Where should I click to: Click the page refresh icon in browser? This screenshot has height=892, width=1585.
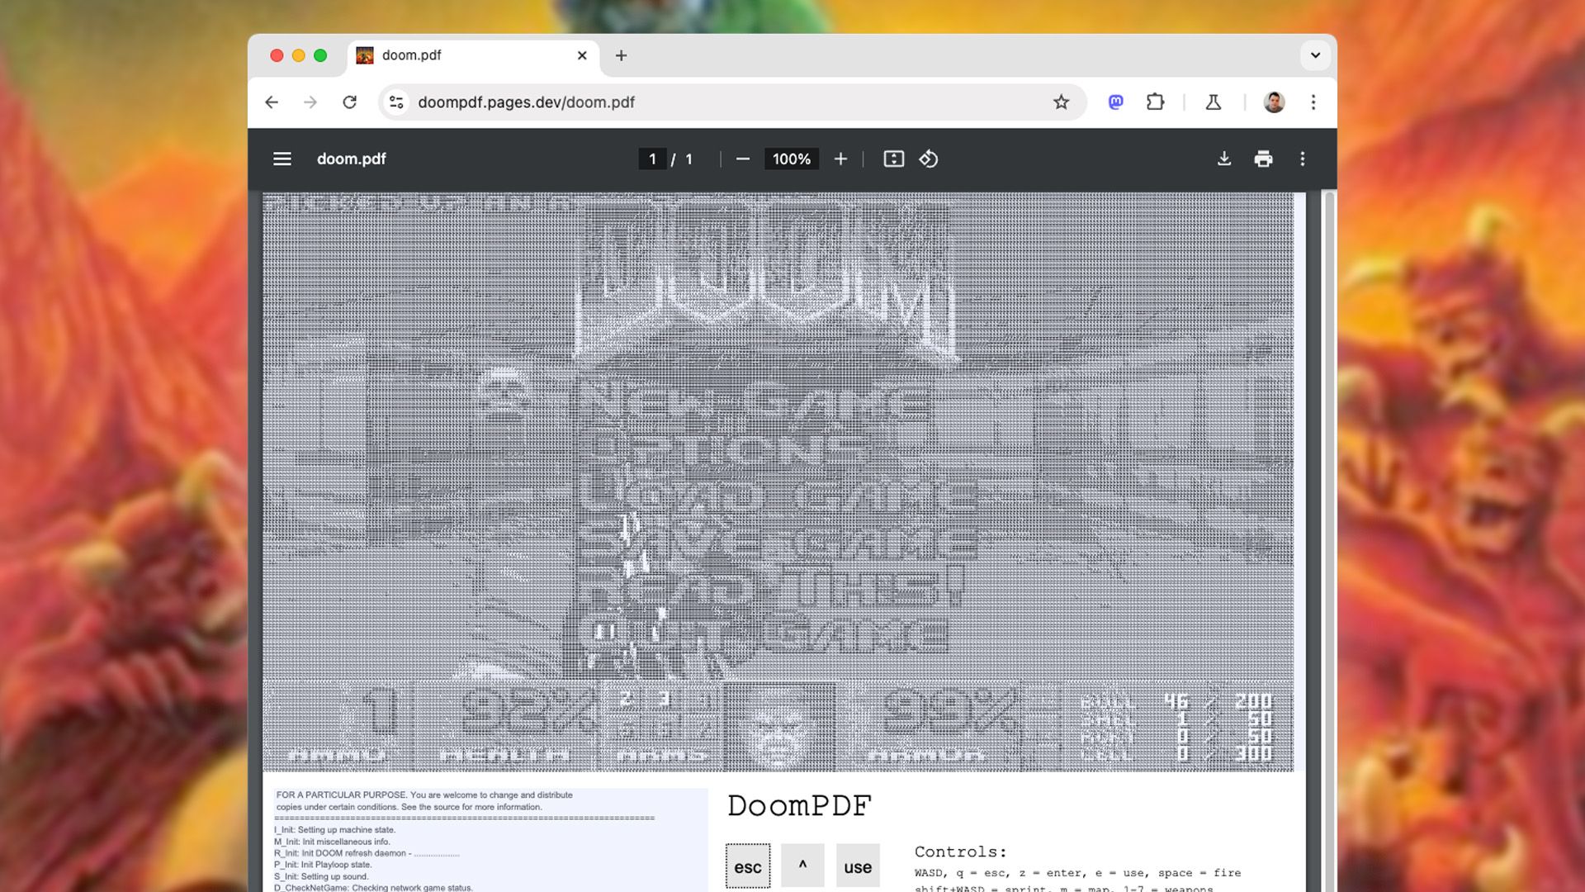point(348,102)
